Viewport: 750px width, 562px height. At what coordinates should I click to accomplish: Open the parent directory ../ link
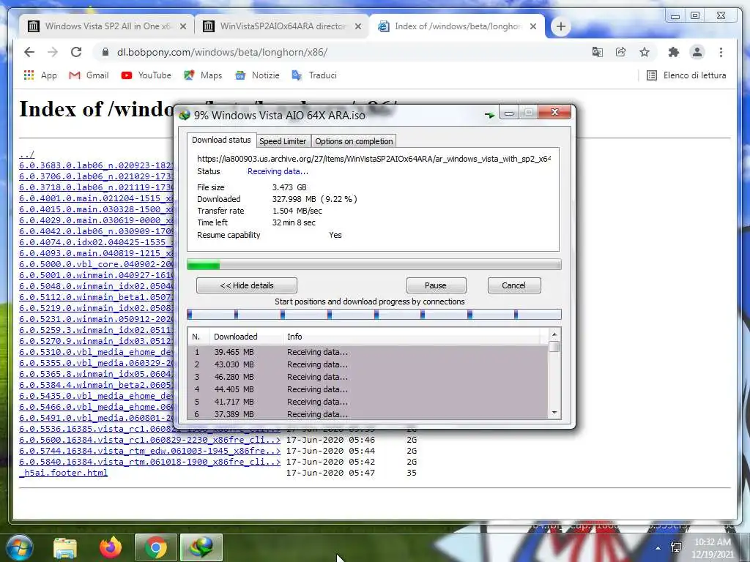click(27, 154)
